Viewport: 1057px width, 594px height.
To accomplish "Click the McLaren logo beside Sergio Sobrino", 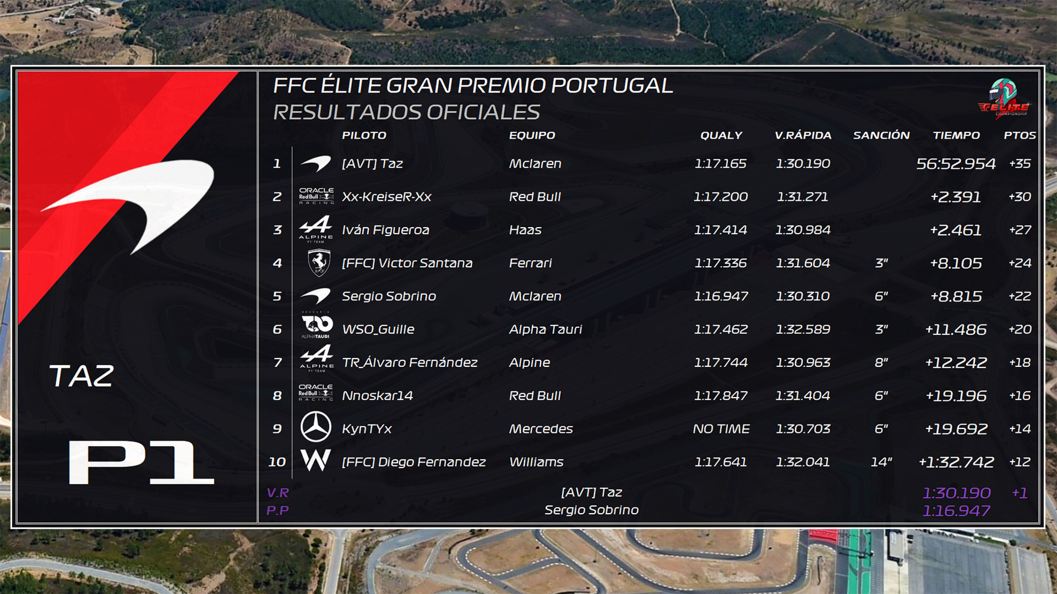I will tap(315, 296).
